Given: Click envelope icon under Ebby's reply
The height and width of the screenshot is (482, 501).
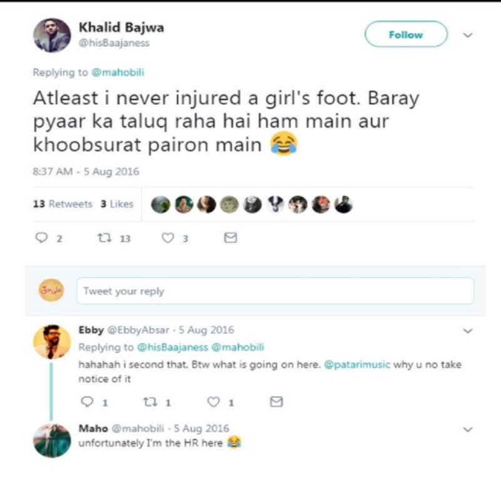Looking at the screenshot, I should point(276,402).
